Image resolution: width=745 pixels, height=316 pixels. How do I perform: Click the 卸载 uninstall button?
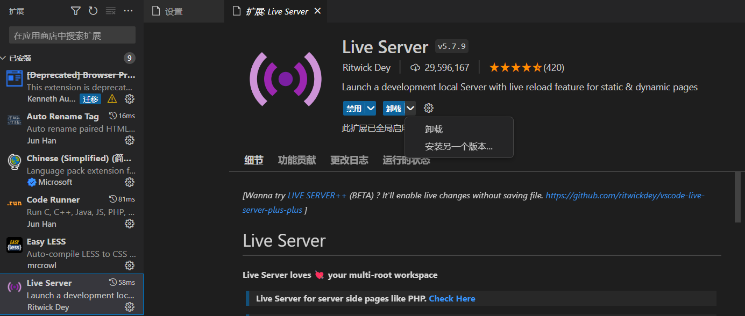[x=394, y=109]
